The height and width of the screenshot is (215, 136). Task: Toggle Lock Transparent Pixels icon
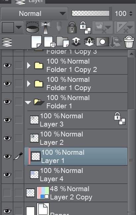(85, 27)
